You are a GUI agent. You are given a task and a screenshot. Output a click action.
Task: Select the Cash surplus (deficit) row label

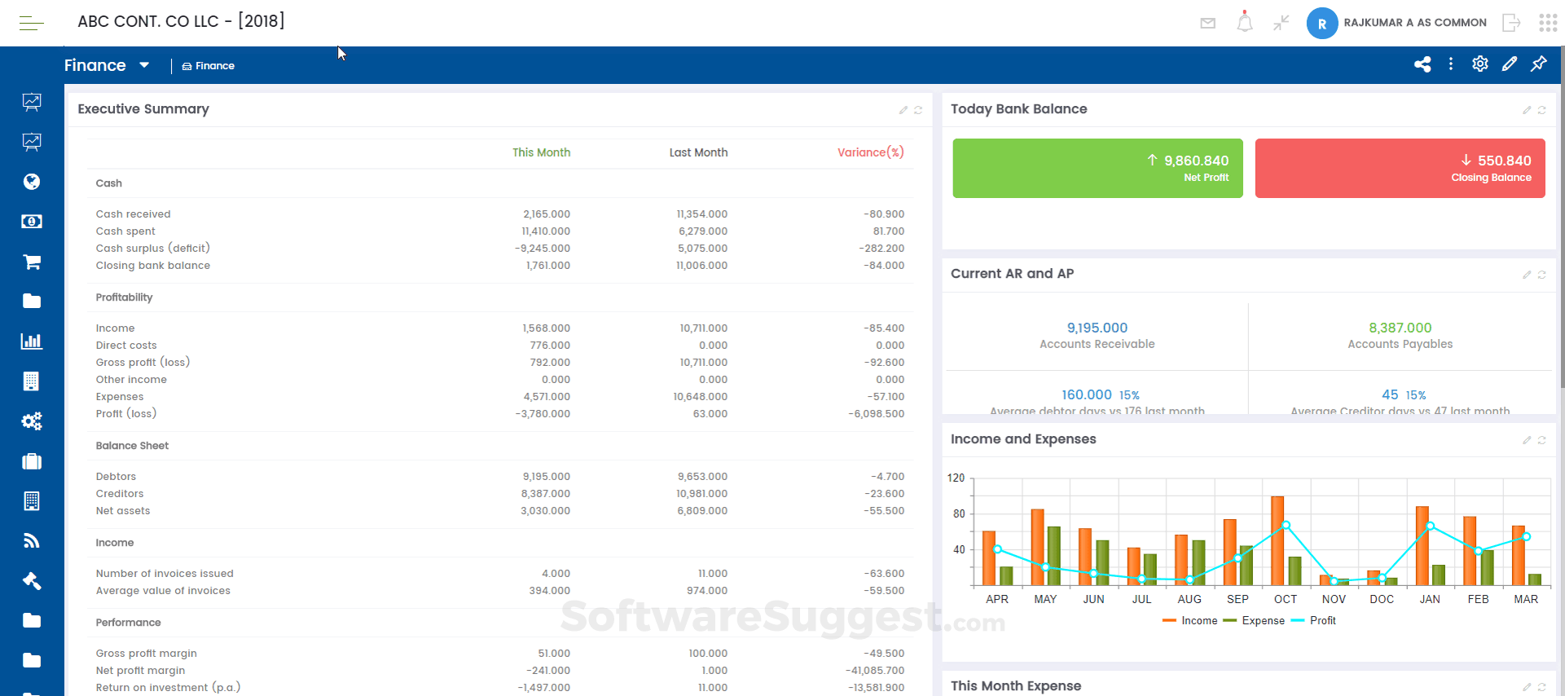pos(152,249)
